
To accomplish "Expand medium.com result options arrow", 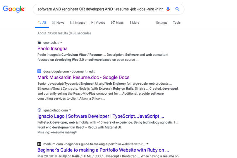I will [x=147, y=144].
